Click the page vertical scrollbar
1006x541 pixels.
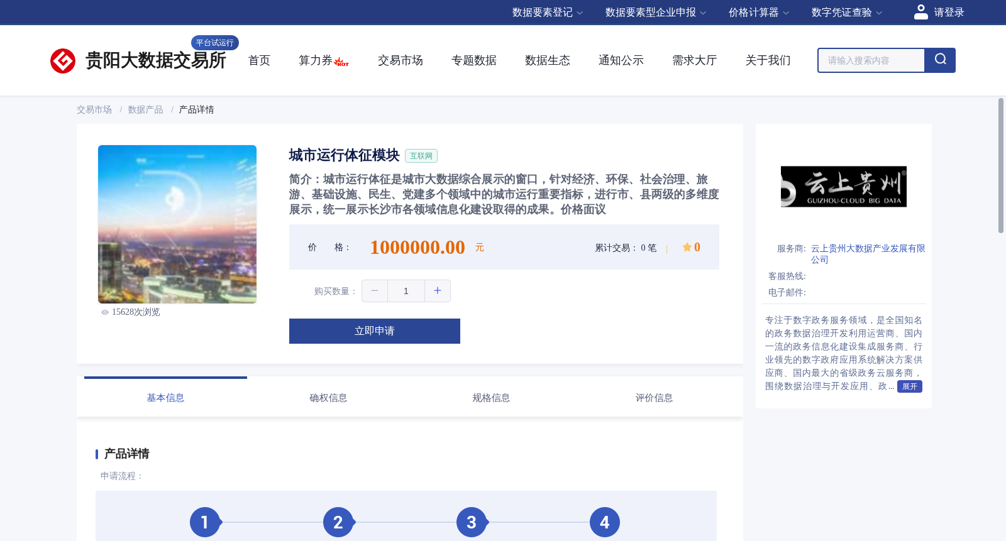point(1001,166)
